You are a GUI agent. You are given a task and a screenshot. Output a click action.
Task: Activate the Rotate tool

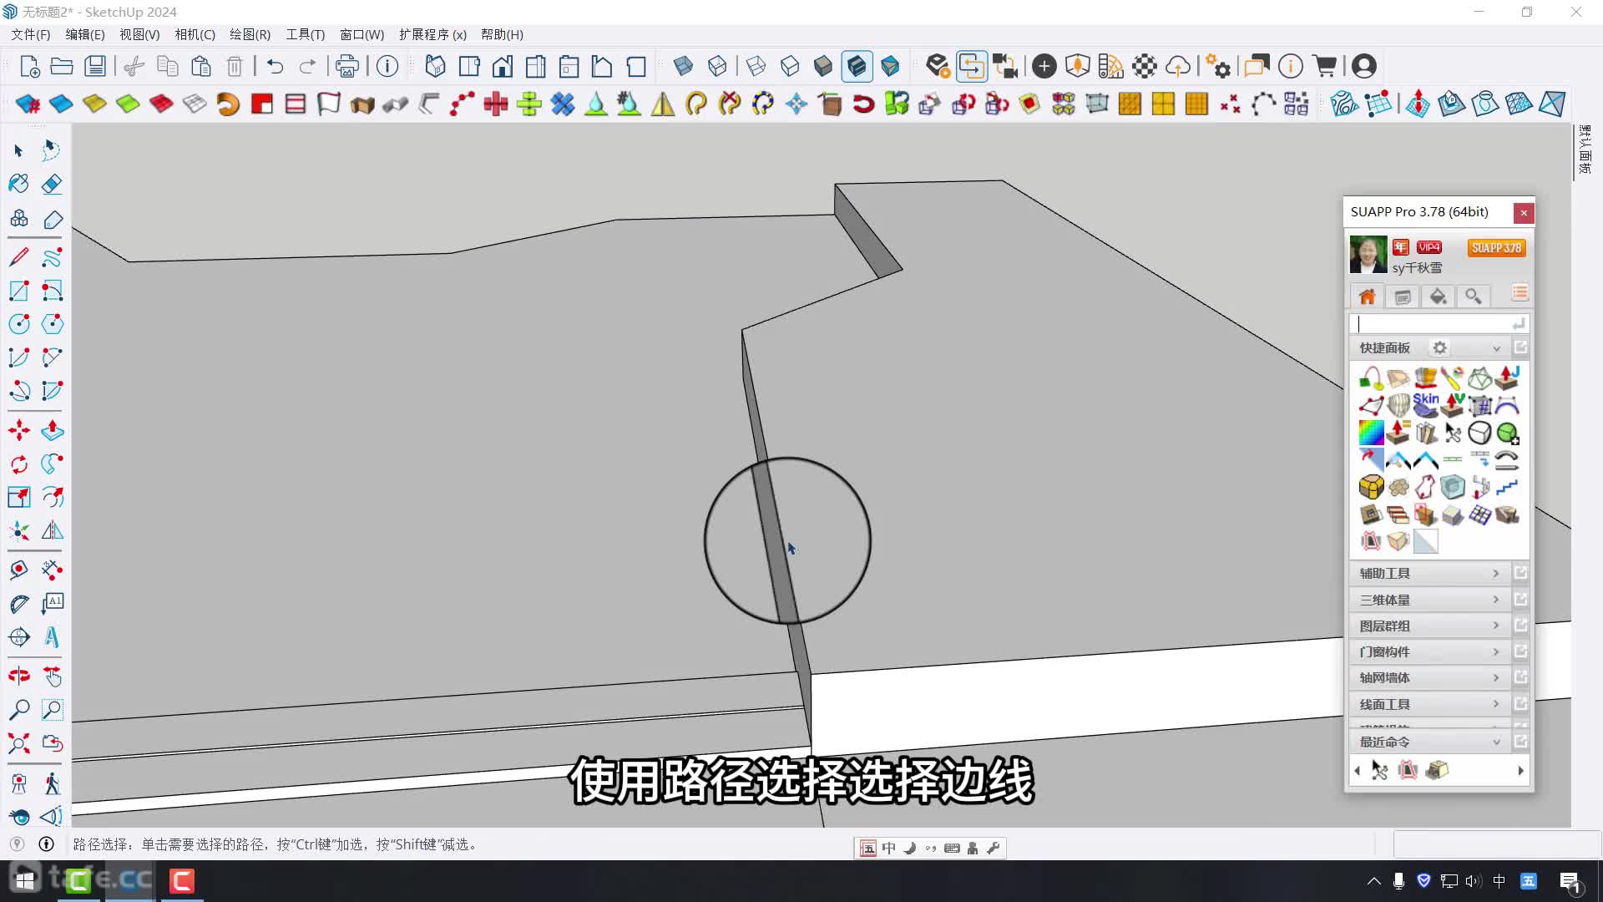(x=18, y=464)
